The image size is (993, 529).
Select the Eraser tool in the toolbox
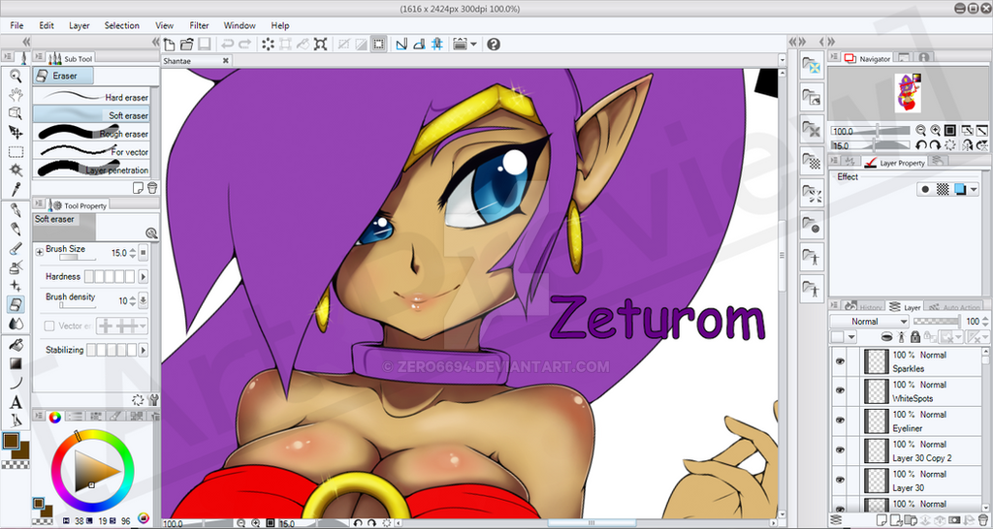point(16,305)
